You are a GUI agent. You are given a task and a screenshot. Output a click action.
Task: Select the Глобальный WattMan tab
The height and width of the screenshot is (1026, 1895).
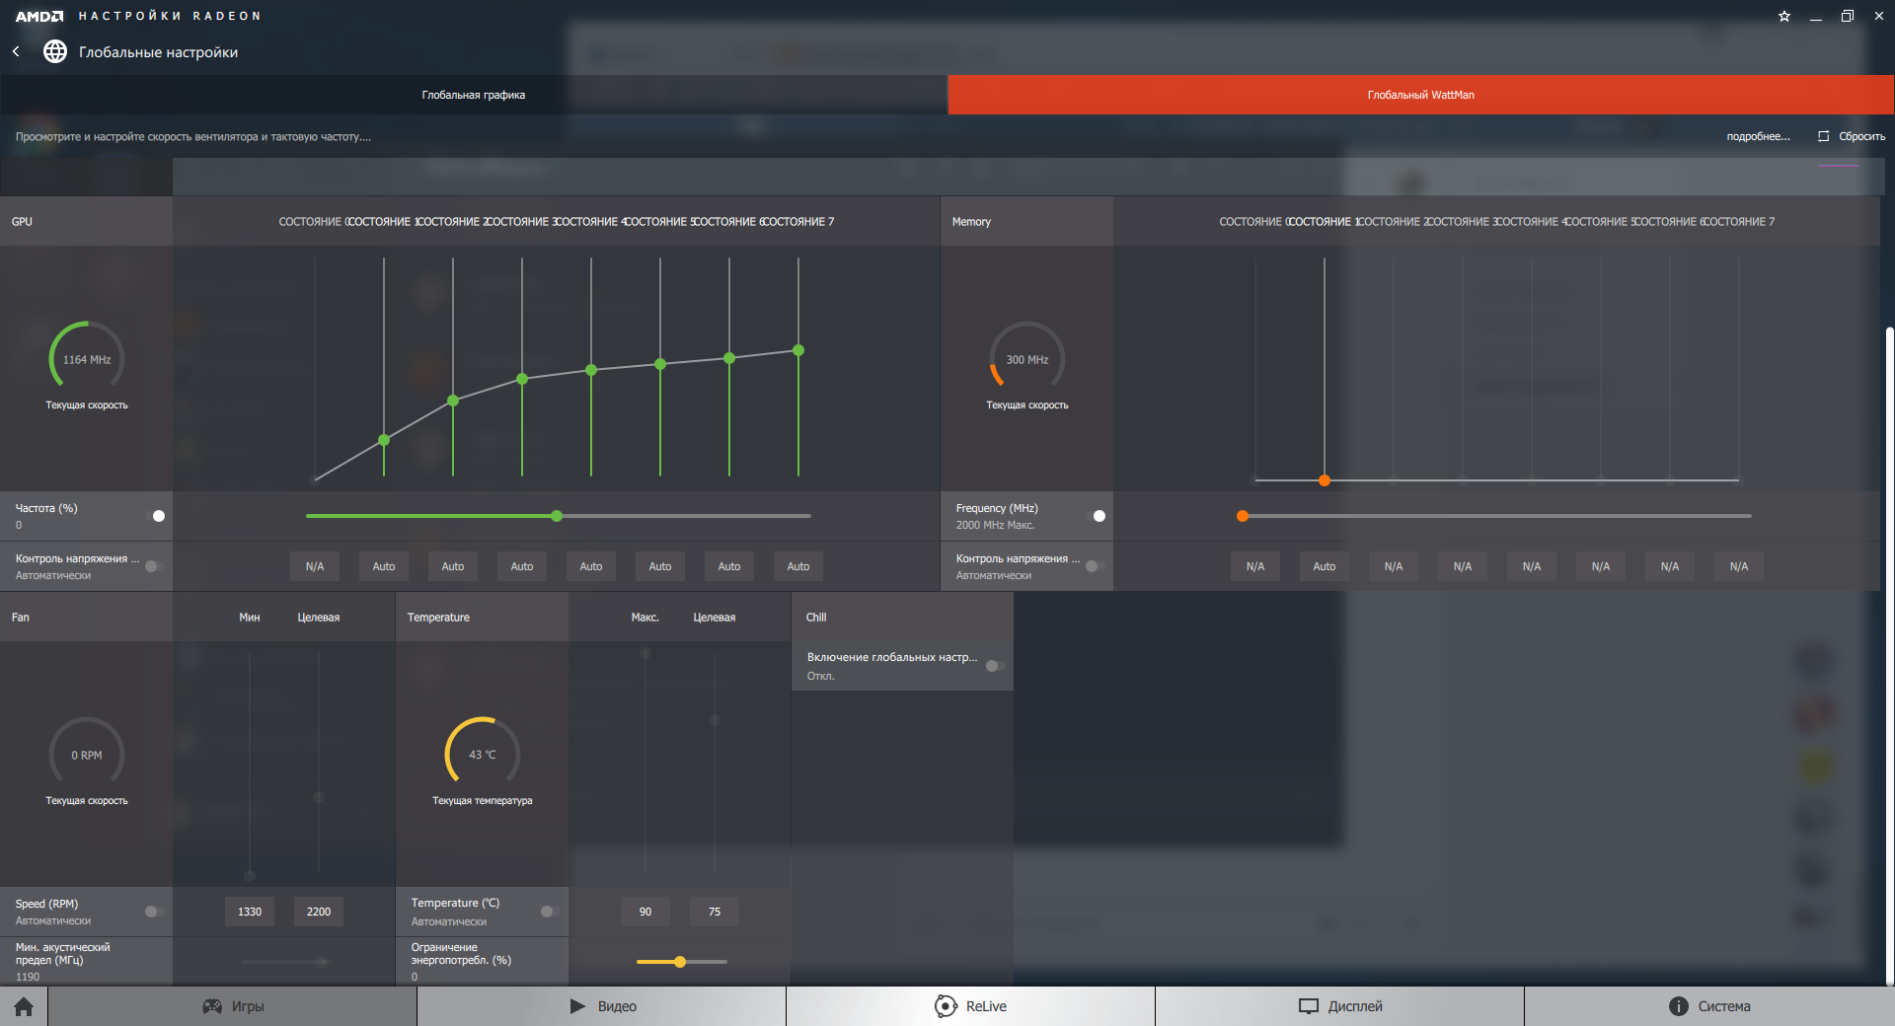coord(1421,95)
